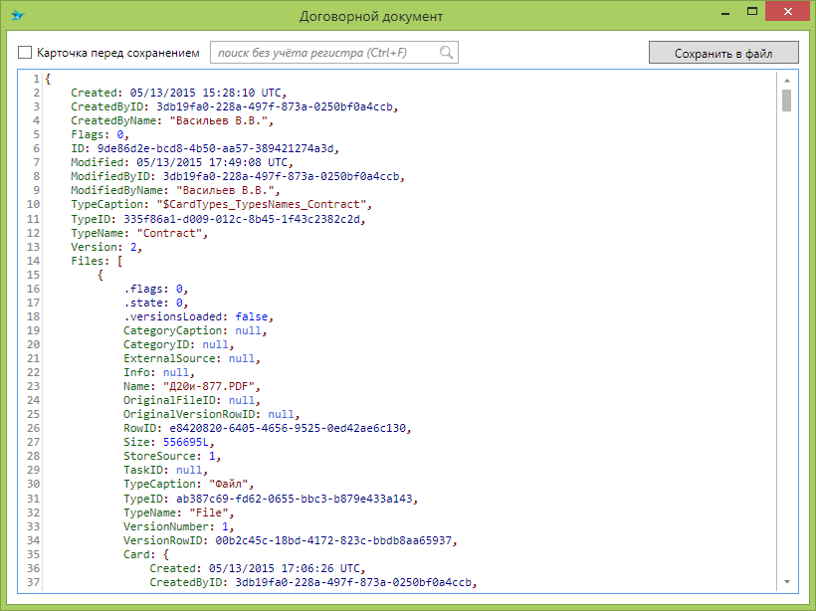Image resolution: width=816 pixels, height=611 pixels.
Task: Click the Card: { line
Action: [149, 554]
